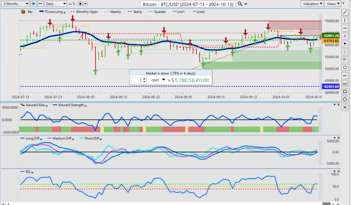This screenshot has width=351, height=205.
Task: Click the coin quantity input field
Action: coord(137,80)
